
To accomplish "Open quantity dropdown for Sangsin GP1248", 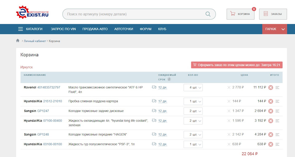I will [x=193, y=135].
